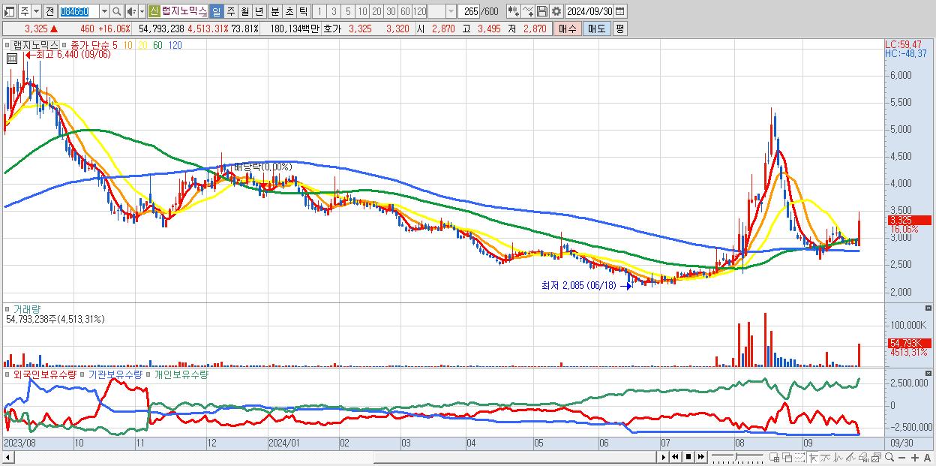Click the stock code input field 084650
936x466 pixels.
click(79, 11)
